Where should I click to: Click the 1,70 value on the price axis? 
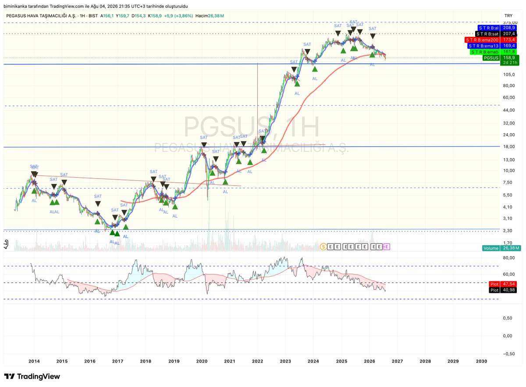coord(508,243)
